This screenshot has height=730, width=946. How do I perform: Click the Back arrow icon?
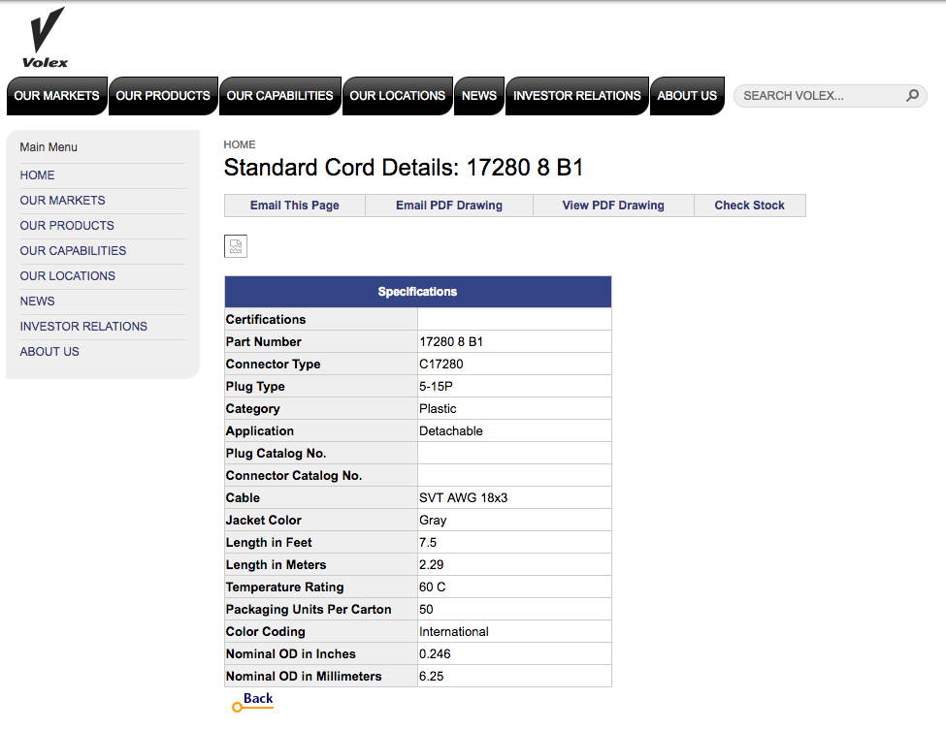pos(237,707)
